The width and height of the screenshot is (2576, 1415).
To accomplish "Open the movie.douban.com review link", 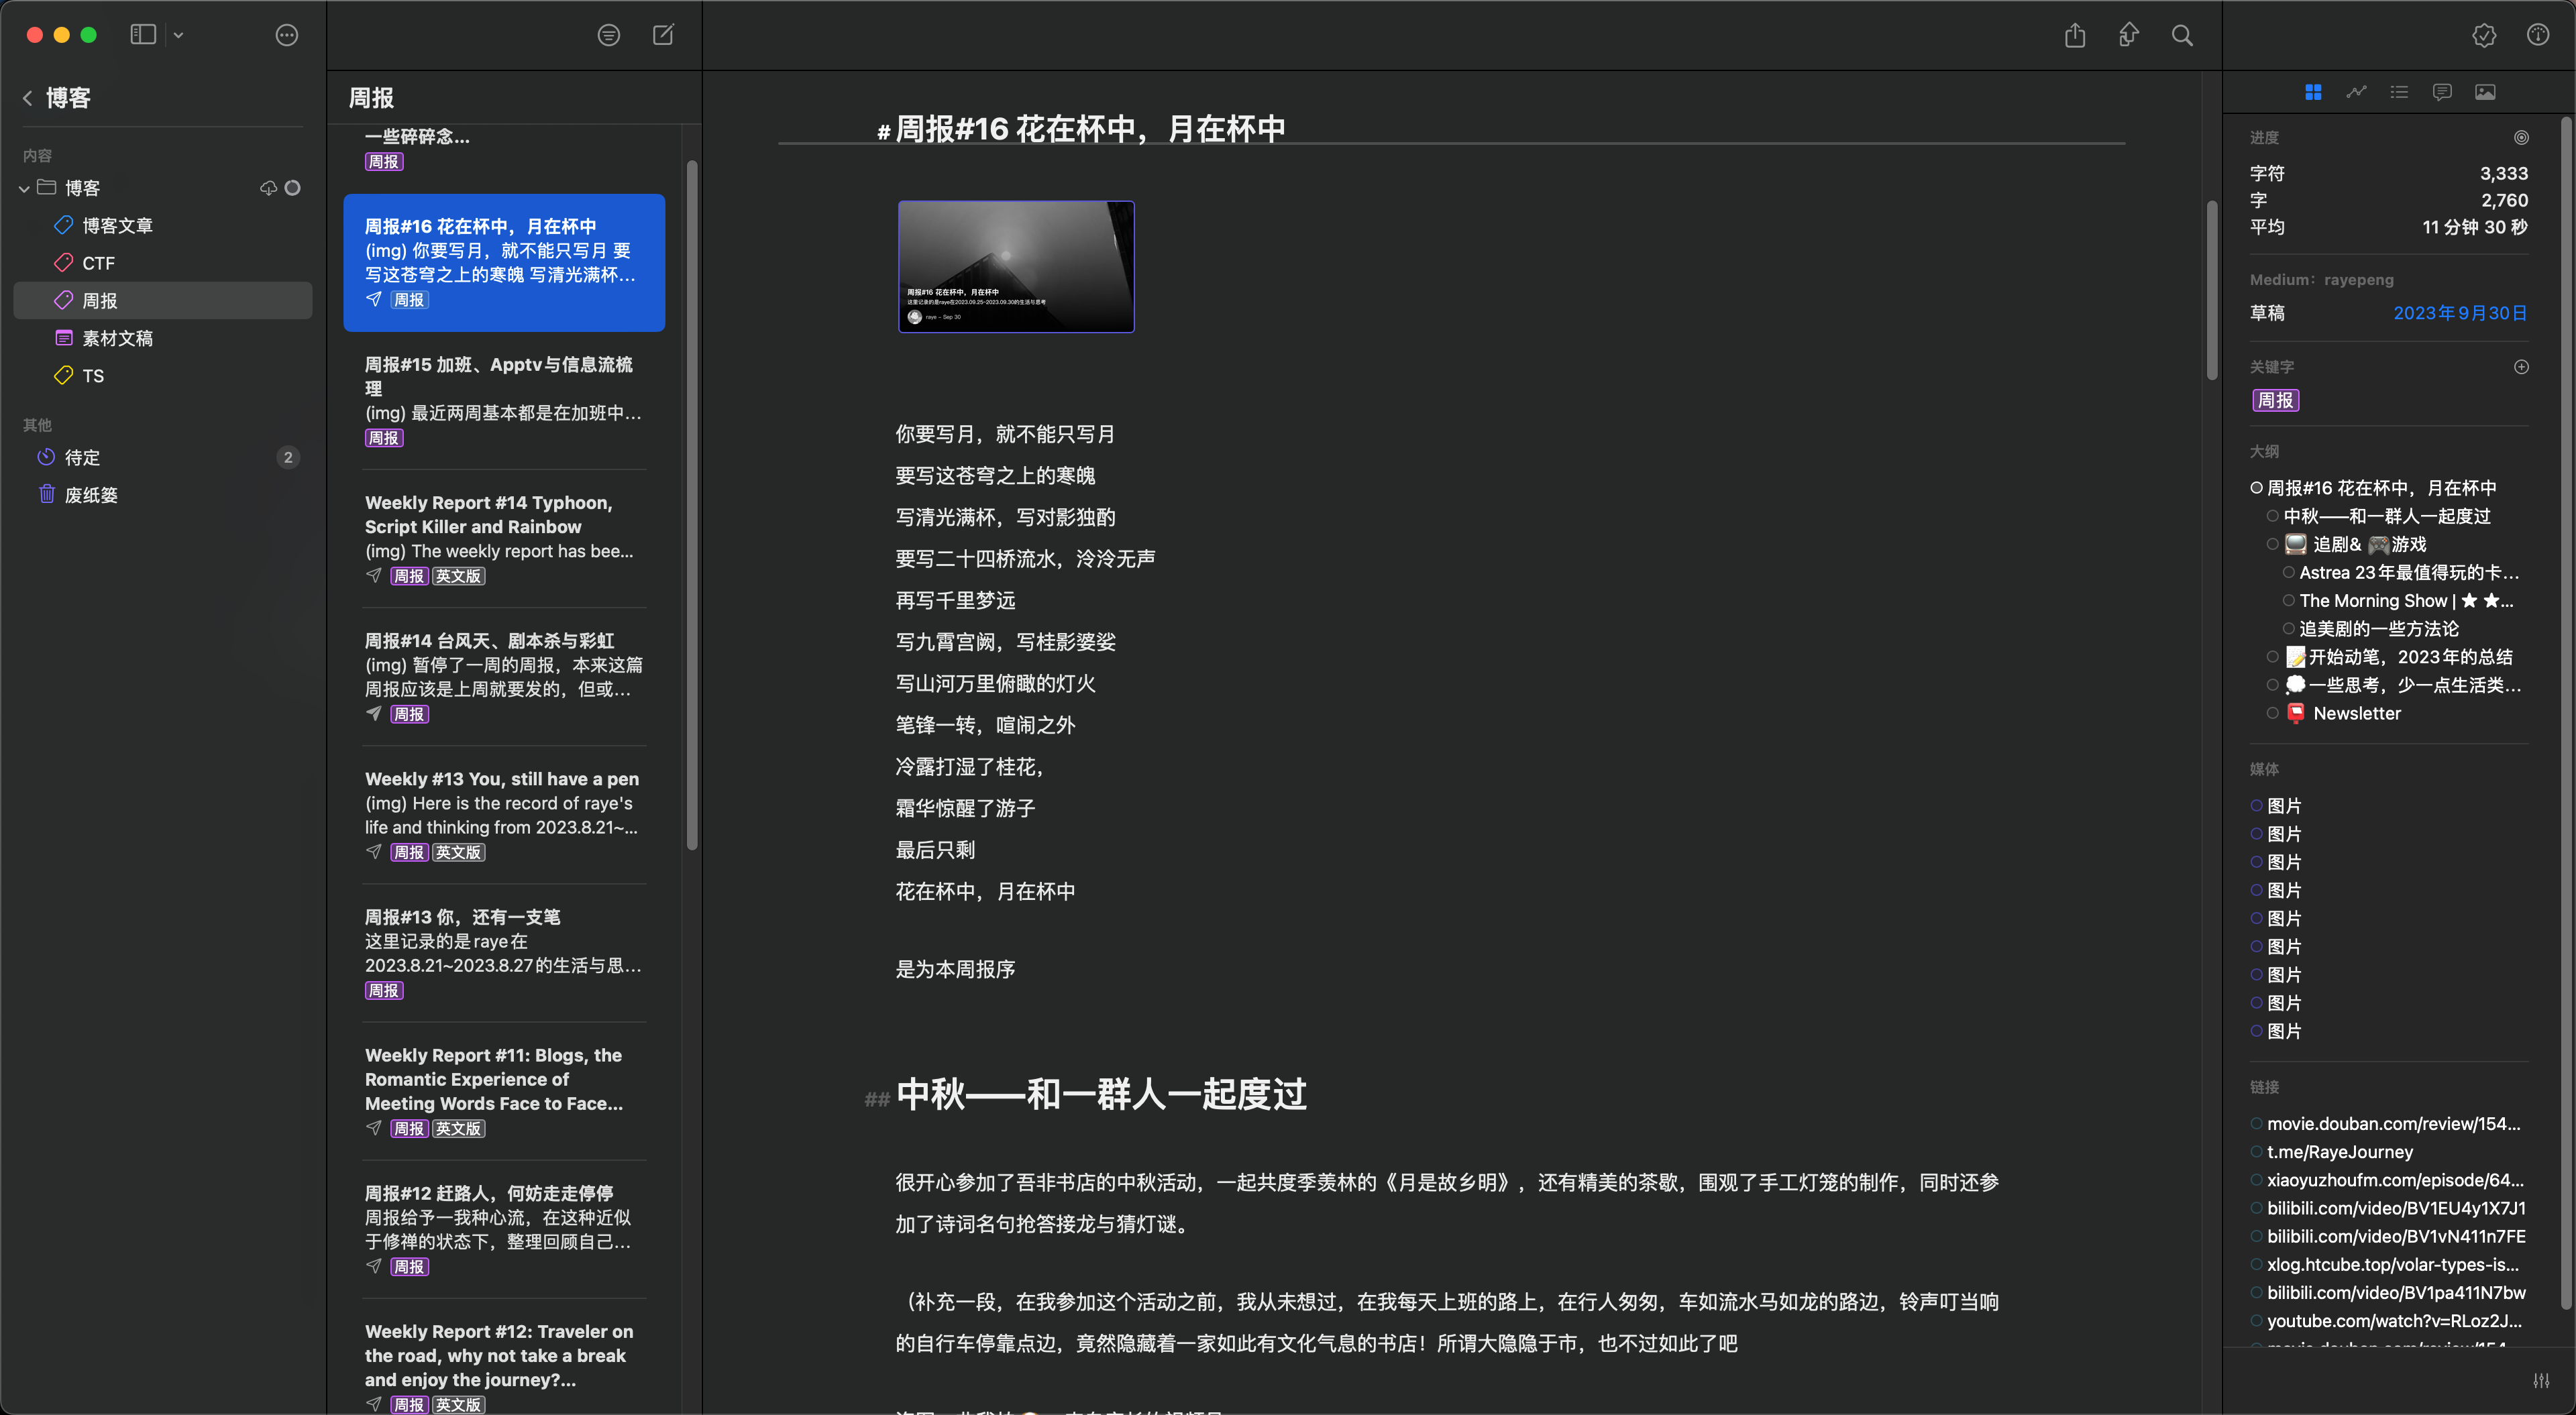I will [x=2394, y=1123].
